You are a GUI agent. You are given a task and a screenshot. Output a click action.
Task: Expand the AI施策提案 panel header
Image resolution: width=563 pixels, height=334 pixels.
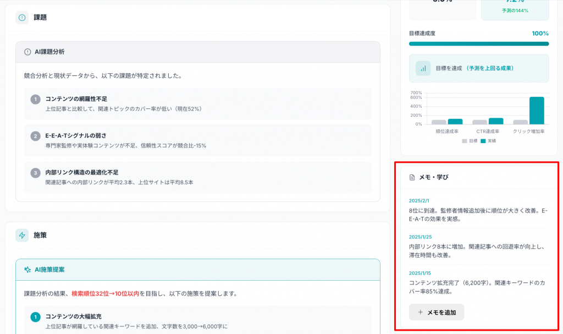(x=198, y=270)
